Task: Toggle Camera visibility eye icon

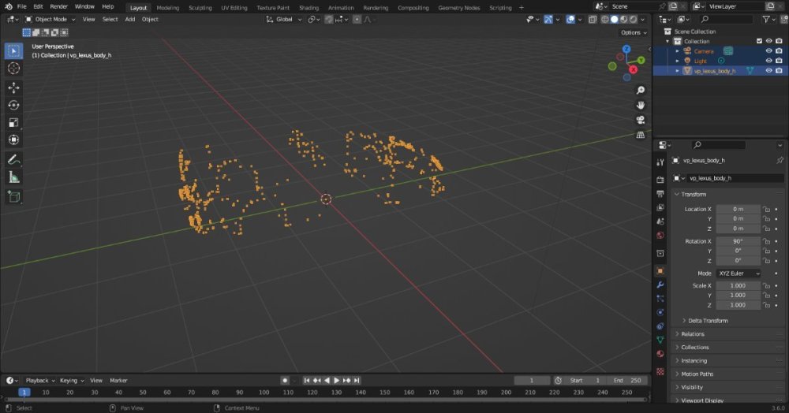Action: 768,51
